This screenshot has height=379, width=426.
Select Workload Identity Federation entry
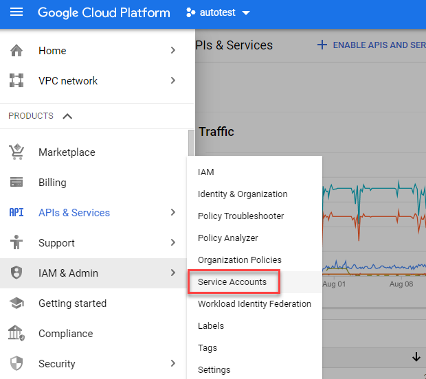(x=254, y=303)
